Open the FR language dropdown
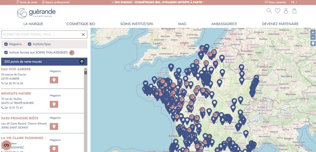This screenshot has width=316, height=152. coord(294,2)
